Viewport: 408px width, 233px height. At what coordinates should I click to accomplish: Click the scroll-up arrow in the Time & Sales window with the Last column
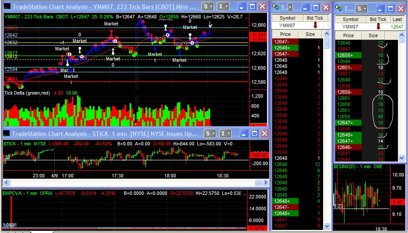point(402,35)
